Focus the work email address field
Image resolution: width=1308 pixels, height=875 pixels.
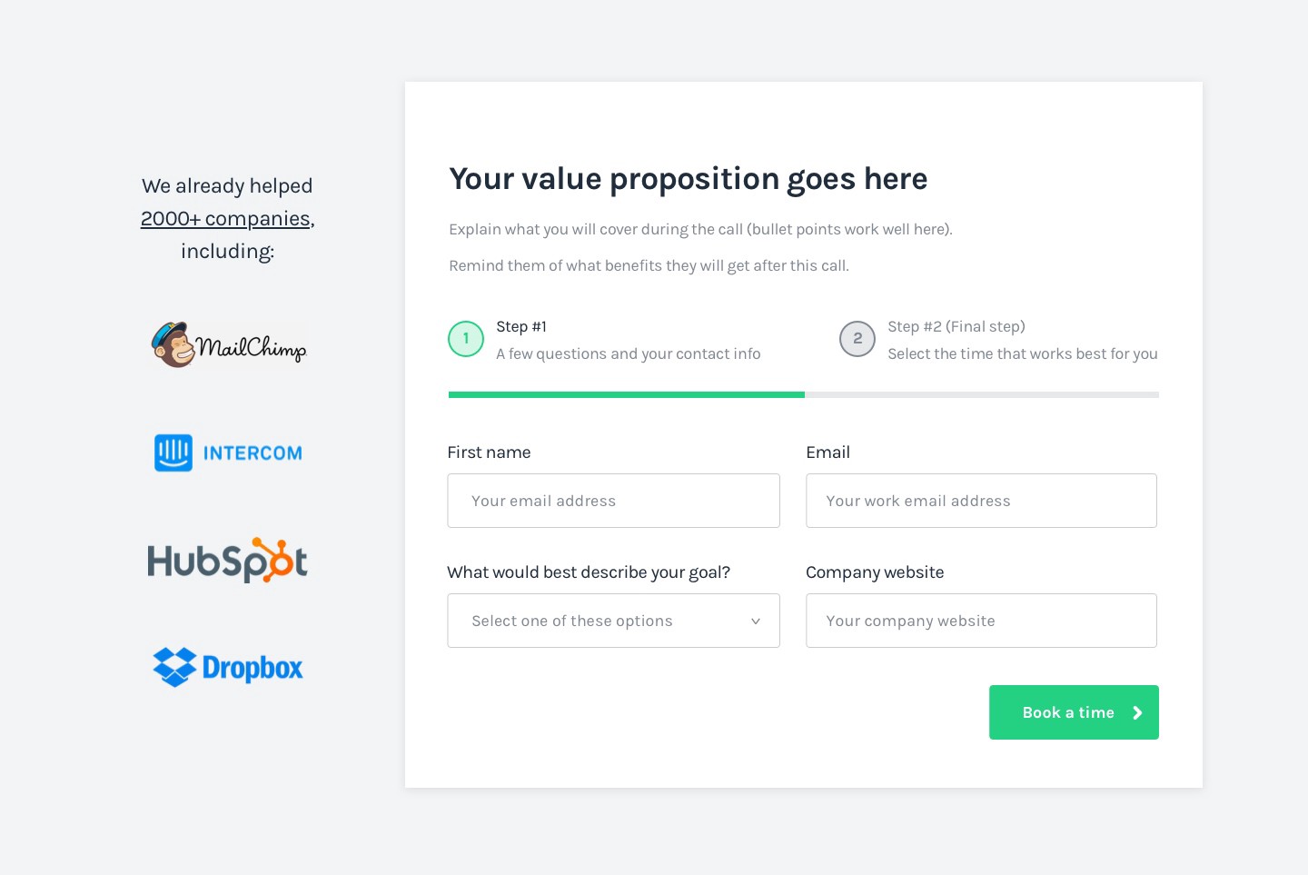tap(981, 501)
